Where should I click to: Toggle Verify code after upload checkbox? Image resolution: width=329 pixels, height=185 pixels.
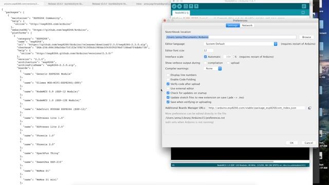tap(168, 84)
